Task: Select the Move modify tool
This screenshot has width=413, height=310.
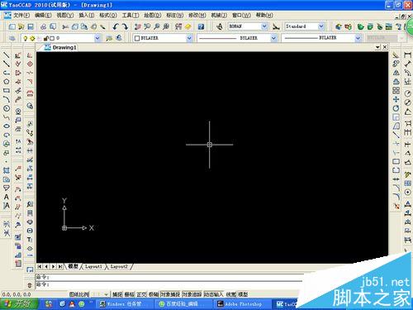Action: (x=396, y=99)
